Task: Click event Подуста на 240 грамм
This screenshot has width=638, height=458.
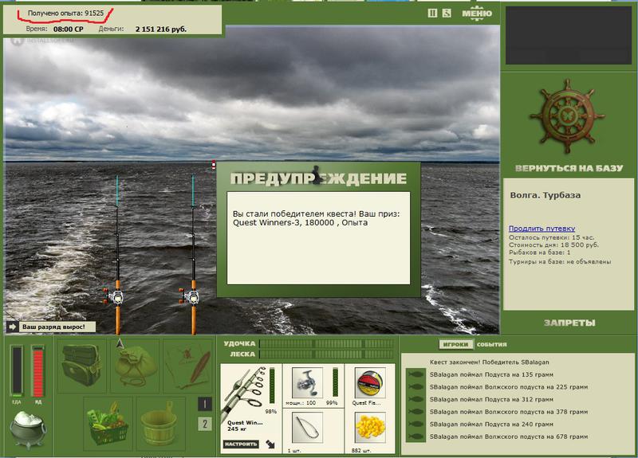Action: (x=491, y=425)
